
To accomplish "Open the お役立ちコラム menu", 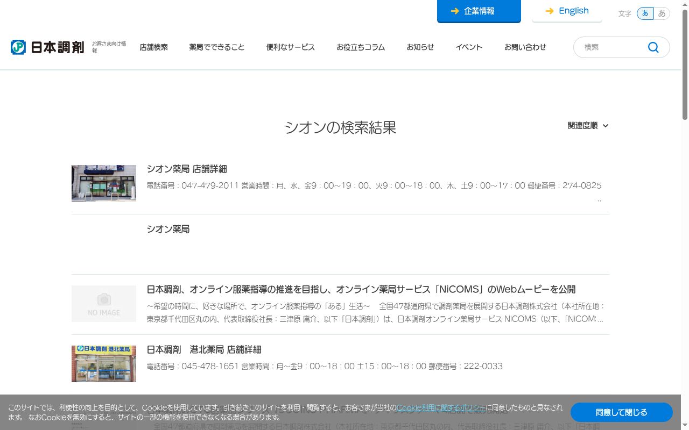I will point(361,47).
